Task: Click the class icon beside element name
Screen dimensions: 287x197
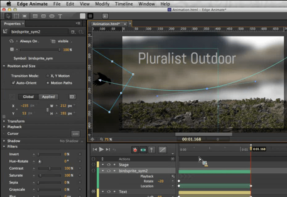Action: tap(73, 32)
